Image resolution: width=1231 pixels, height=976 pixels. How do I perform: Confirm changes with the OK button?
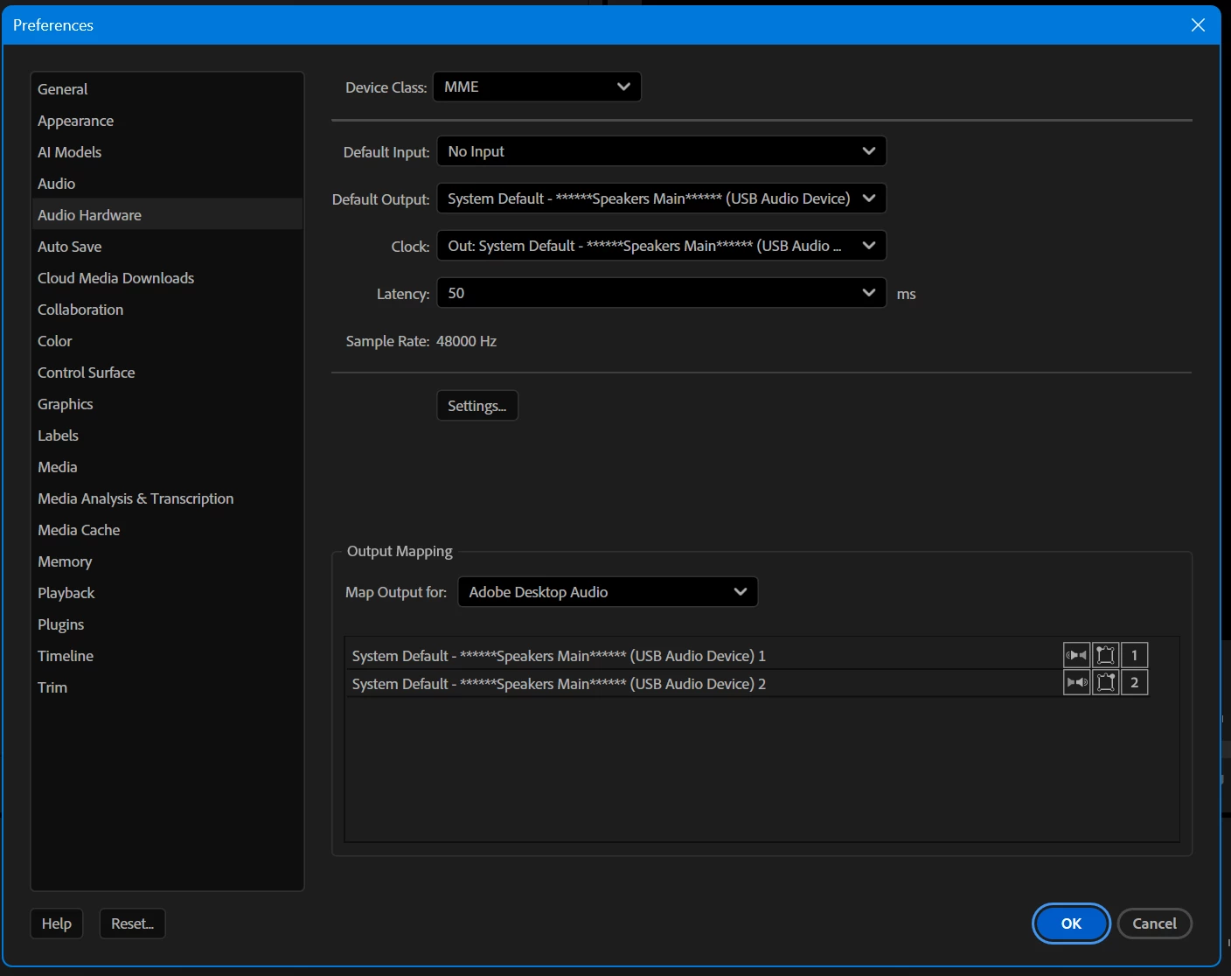(x=1071, y=924)
